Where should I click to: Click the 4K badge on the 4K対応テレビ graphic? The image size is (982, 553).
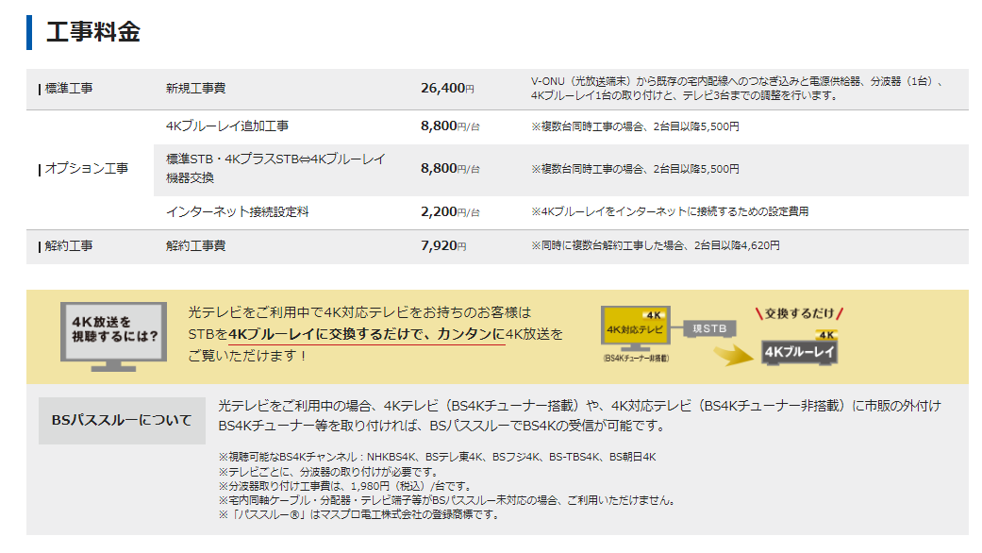point(654,315)
